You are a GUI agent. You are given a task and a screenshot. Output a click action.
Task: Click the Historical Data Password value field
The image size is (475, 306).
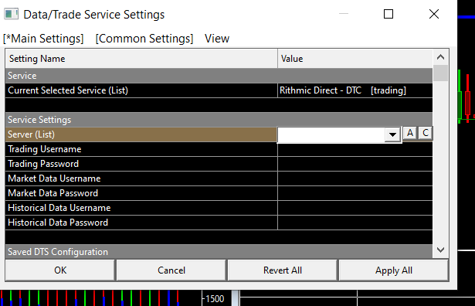coord(355,223)
